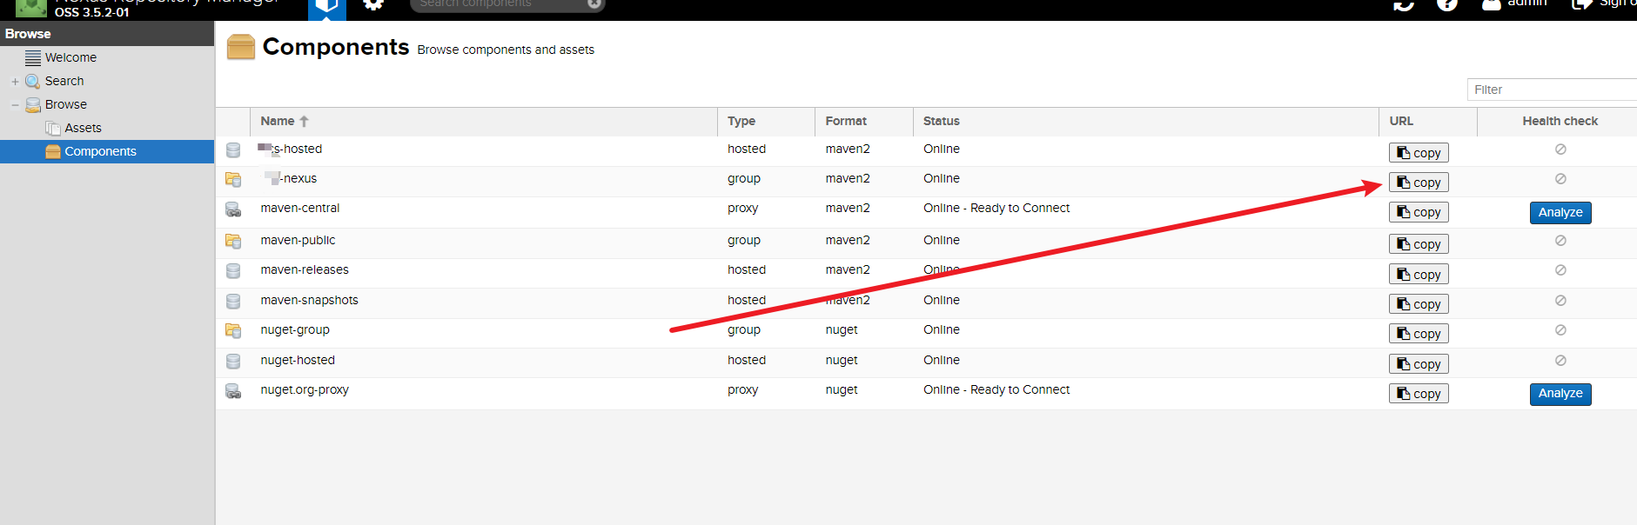Expand the Search tree node
This screenshot has height=525, width=1637.
click(x=15, y=82)
